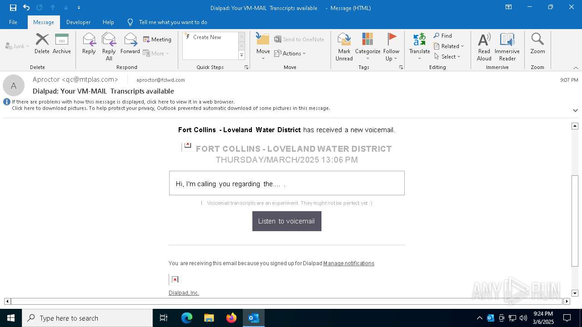Click the Undo arrow in quick access toolbar
Image resolution: width=582 pixels, height=327 pixels.
(26, 8)
